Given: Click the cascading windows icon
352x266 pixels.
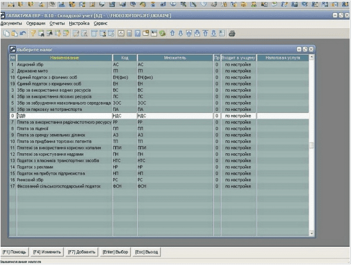Looking at the screenshot, I should [145, 33].
